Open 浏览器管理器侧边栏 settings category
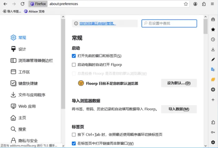Viewport: 218px width, 148px height. [32, 60]
